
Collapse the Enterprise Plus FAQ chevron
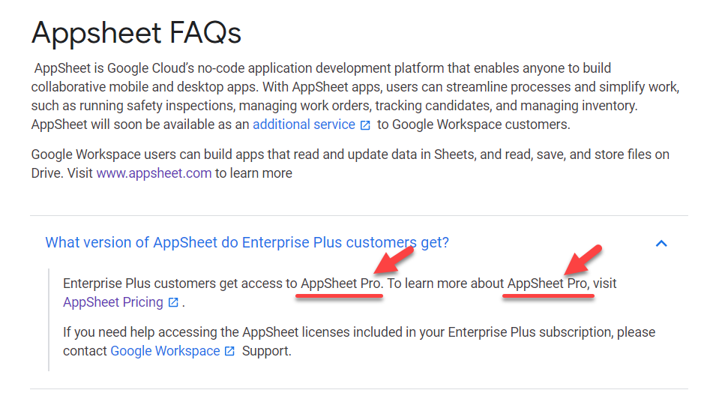[661, 243]
